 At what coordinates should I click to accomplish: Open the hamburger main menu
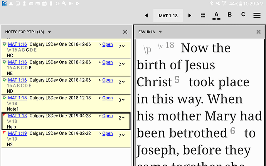click(x=257, y=15)
